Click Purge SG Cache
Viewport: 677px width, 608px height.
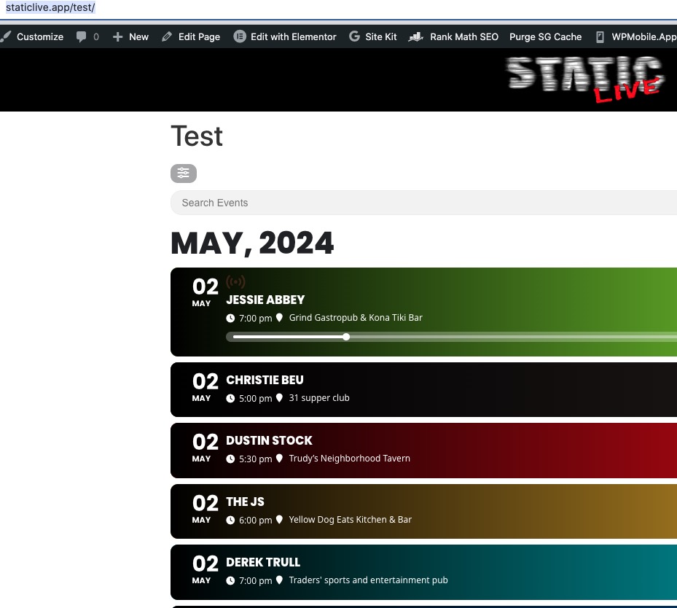[545, 36]
